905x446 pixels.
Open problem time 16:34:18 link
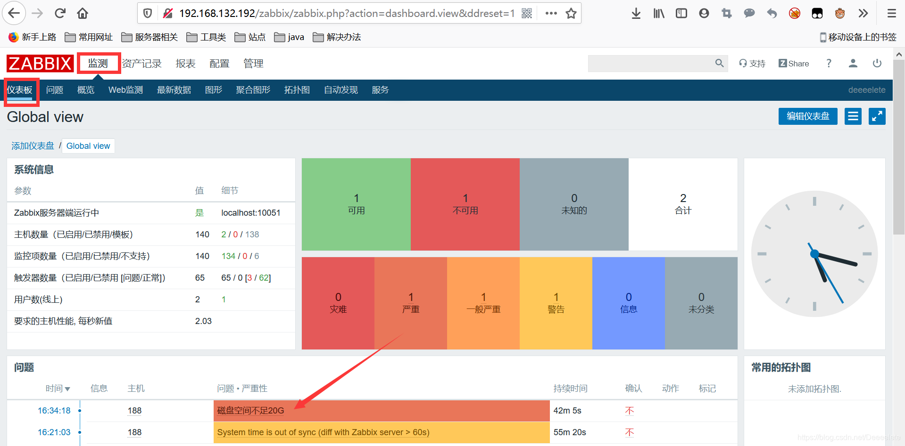pyautogui.click(x=54, y=411)
